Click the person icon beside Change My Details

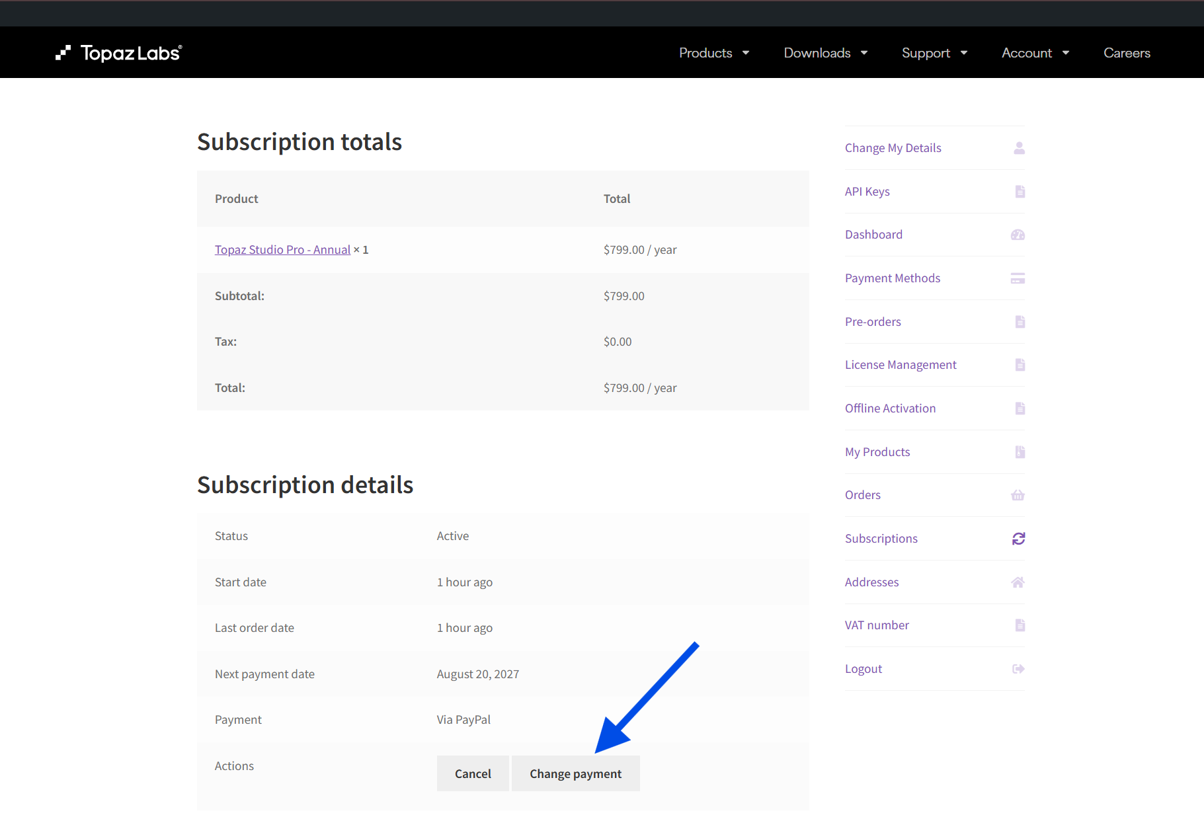(x=1019, y=148)
